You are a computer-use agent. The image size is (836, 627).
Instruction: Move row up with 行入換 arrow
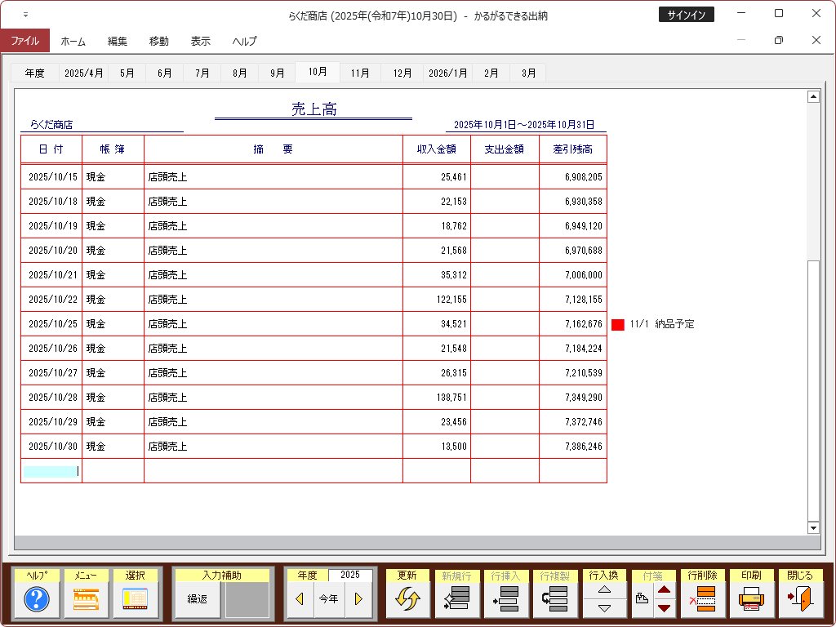pyautogui.click(x=604, y=589)
